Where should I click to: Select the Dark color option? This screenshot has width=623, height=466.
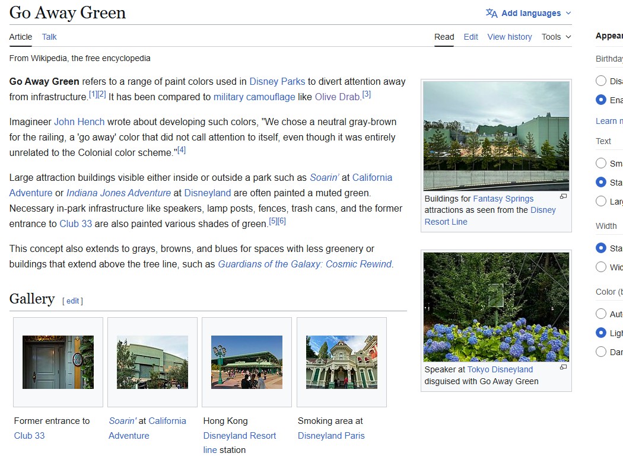601,352
